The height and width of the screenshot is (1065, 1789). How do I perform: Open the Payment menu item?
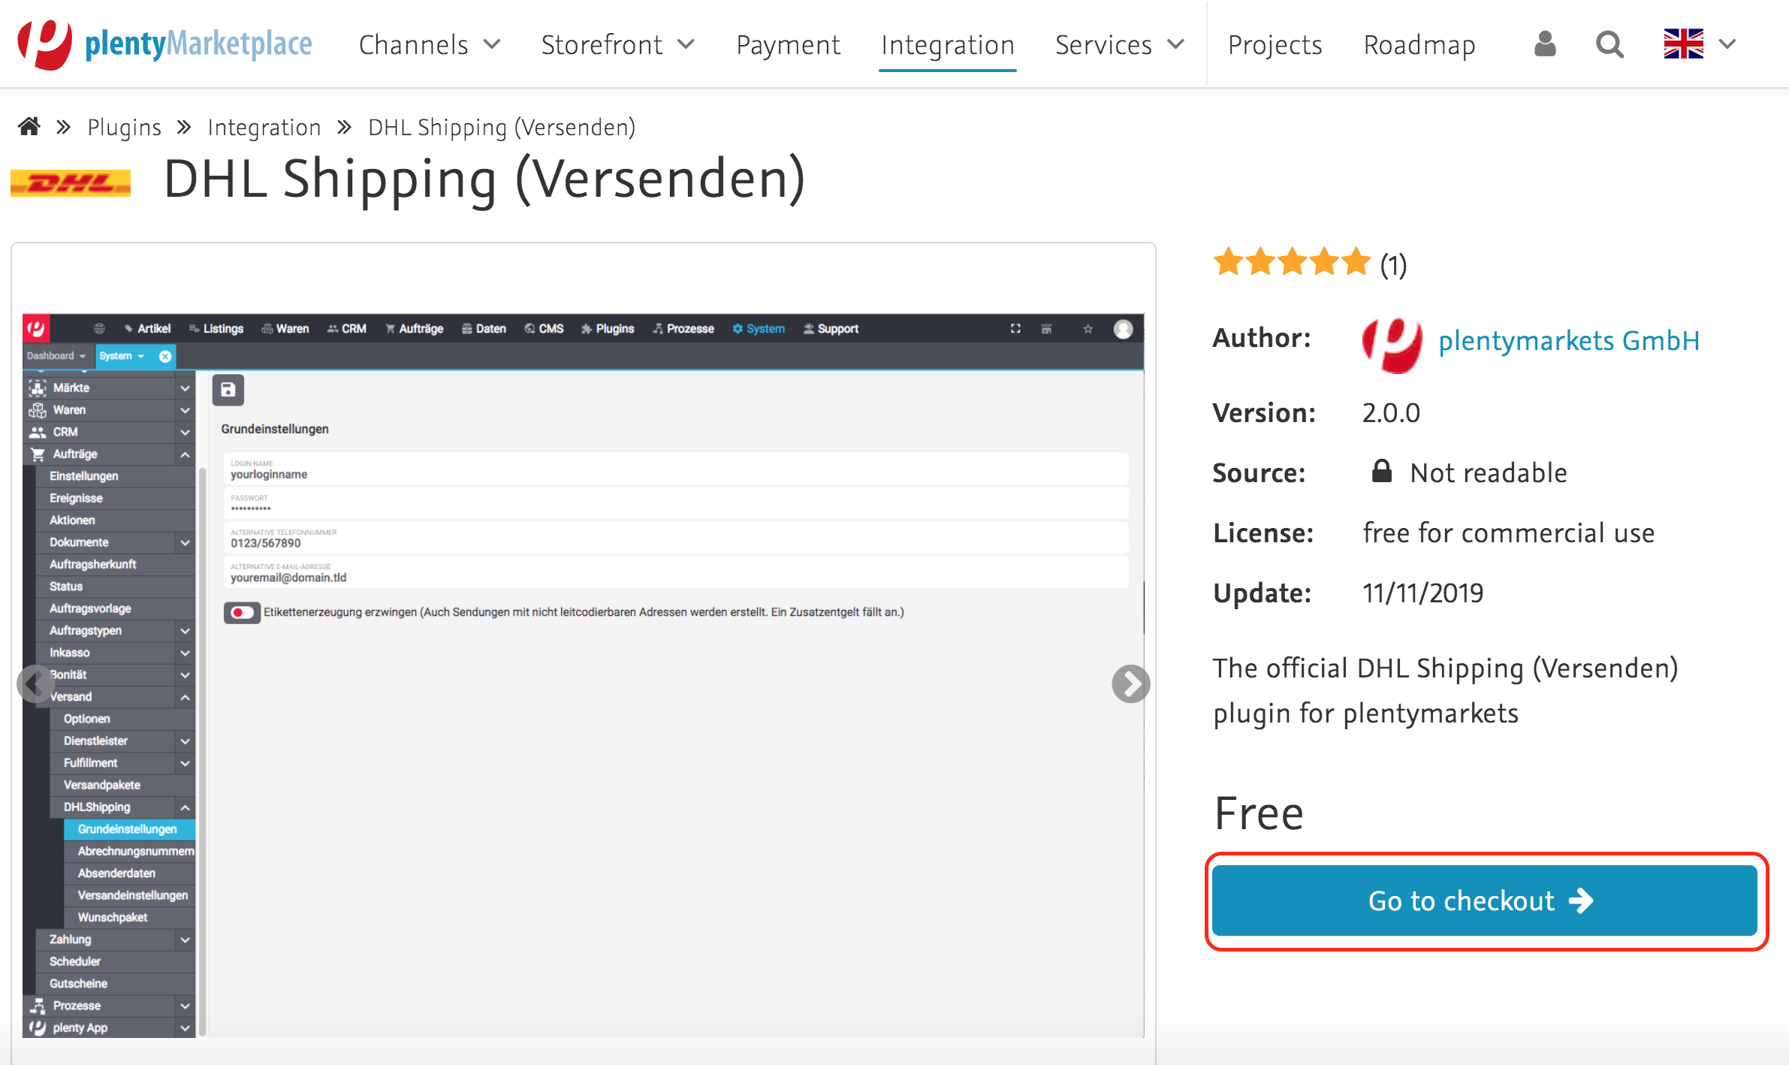788,44
